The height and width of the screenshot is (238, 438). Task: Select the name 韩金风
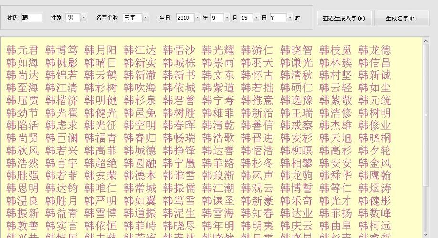pos(375,163)
